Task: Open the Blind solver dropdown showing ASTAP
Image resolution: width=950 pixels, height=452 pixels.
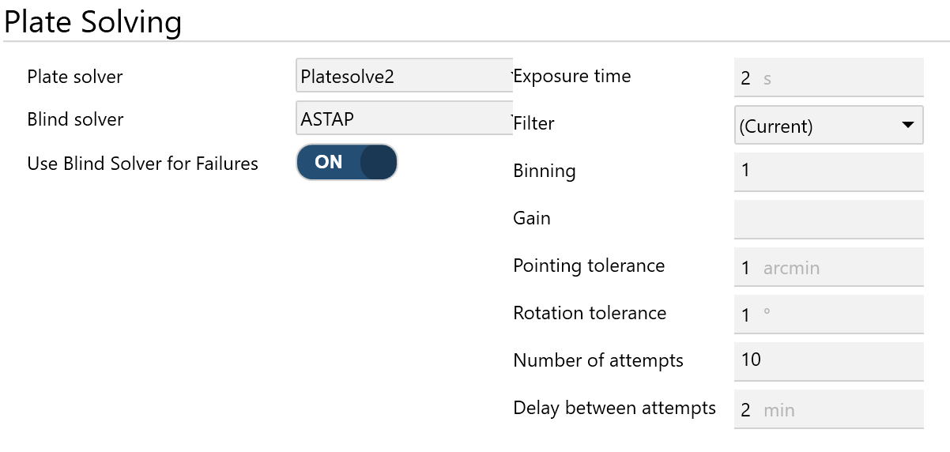Action: (403, 119)
